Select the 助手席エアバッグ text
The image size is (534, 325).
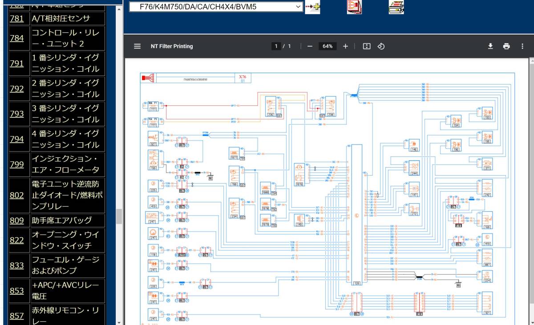point(61,221)
